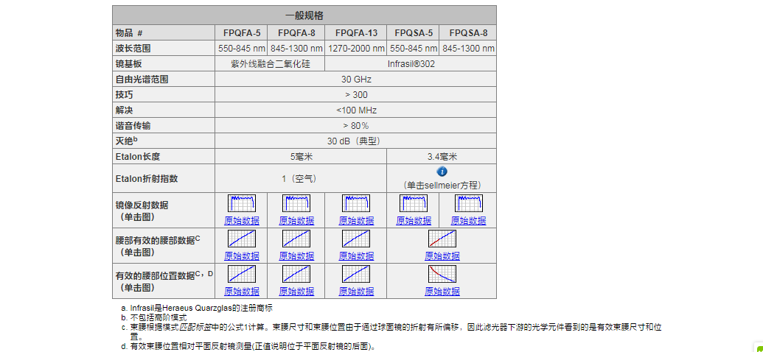Image resolution: width=763 pixels, height=352 pixels.
Task: Click the blue info icon for Sellmeier equation
Action: 442,172
